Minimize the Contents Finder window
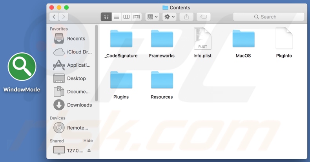The height and width of the screenshot is (162, 310). (x=59, y=7)
